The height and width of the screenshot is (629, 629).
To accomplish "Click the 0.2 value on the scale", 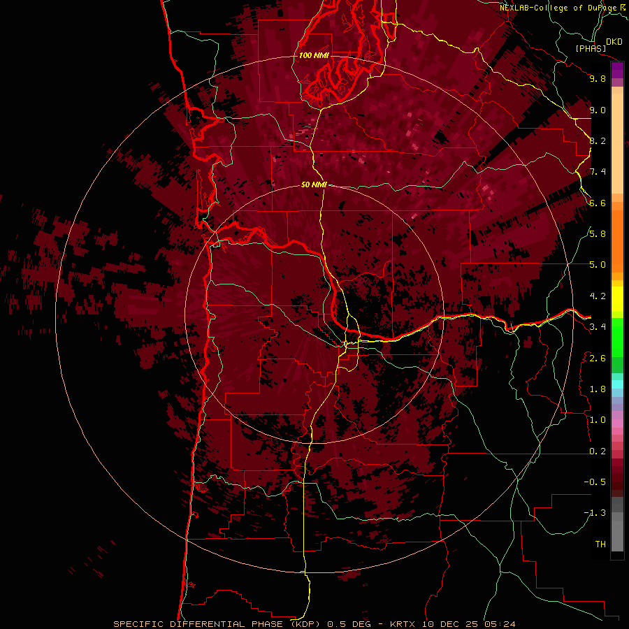I will 598,451.
